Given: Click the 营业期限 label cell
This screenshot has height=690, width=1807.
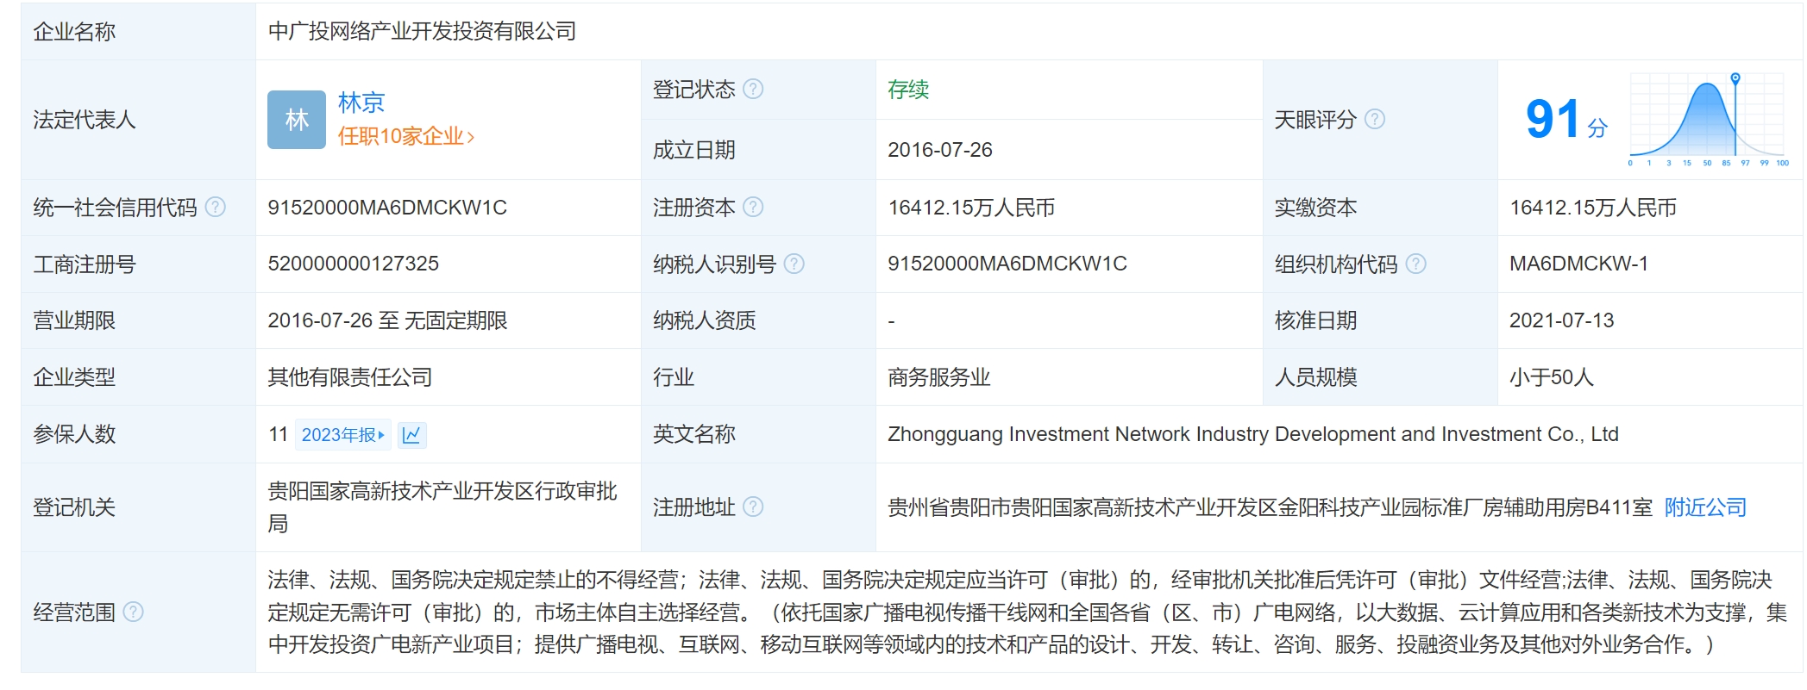Looking at the screenshot, I should pyautogui.click(x=138, y=320).
